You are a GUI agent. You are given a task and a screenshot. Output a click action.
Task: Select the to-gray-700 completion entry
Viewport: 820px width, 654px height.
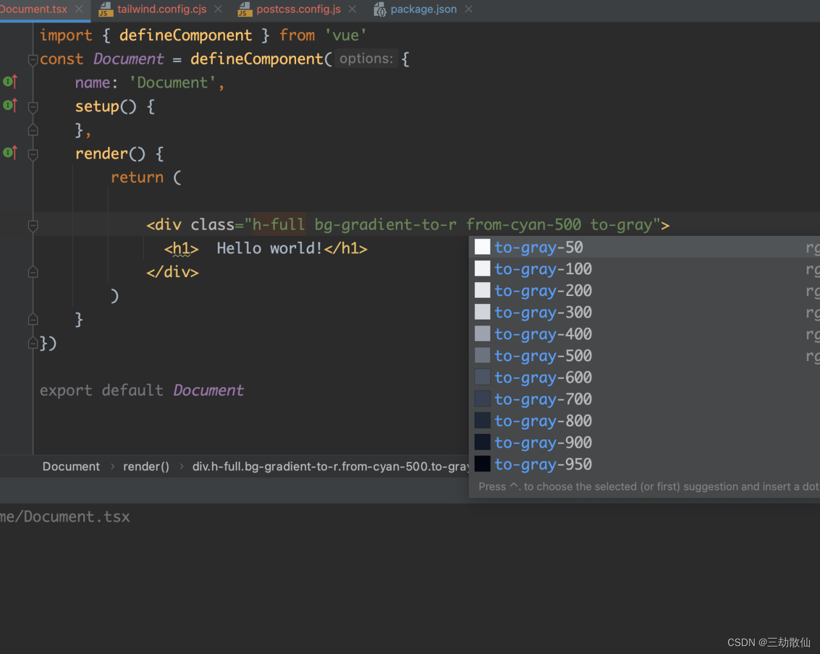coord(543,399)
